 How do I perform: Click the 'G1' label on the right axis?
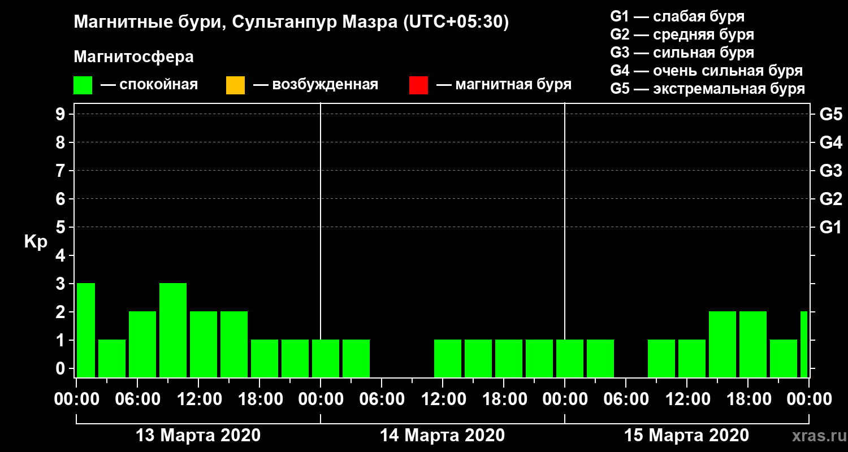point(830,227)
